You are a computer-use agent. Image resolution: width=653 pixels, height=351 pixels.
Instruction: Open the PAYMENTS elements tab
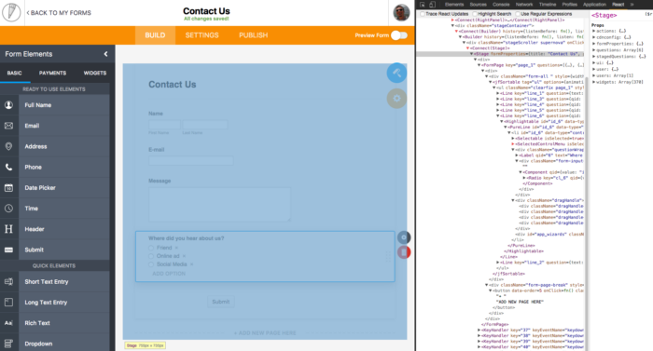point(52,73)
